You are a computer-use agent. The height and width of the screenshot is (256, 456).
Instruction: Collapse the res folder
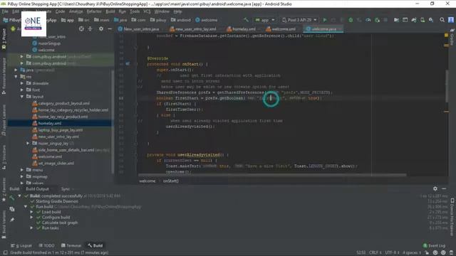click(x=16, y=77)
